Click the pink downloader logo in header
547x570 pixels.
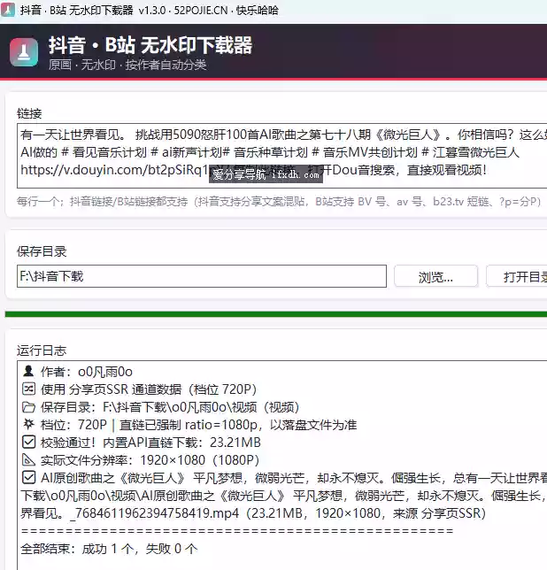point(24,52)
